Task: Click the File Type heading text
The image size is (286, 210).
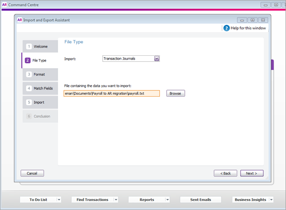Action: [x=74, y=42]
